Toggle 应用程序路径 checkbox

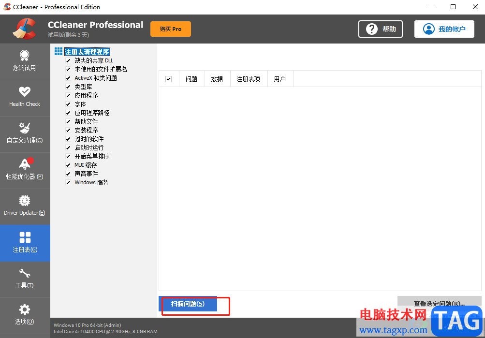pyautogui.click(x=68, y=113)
